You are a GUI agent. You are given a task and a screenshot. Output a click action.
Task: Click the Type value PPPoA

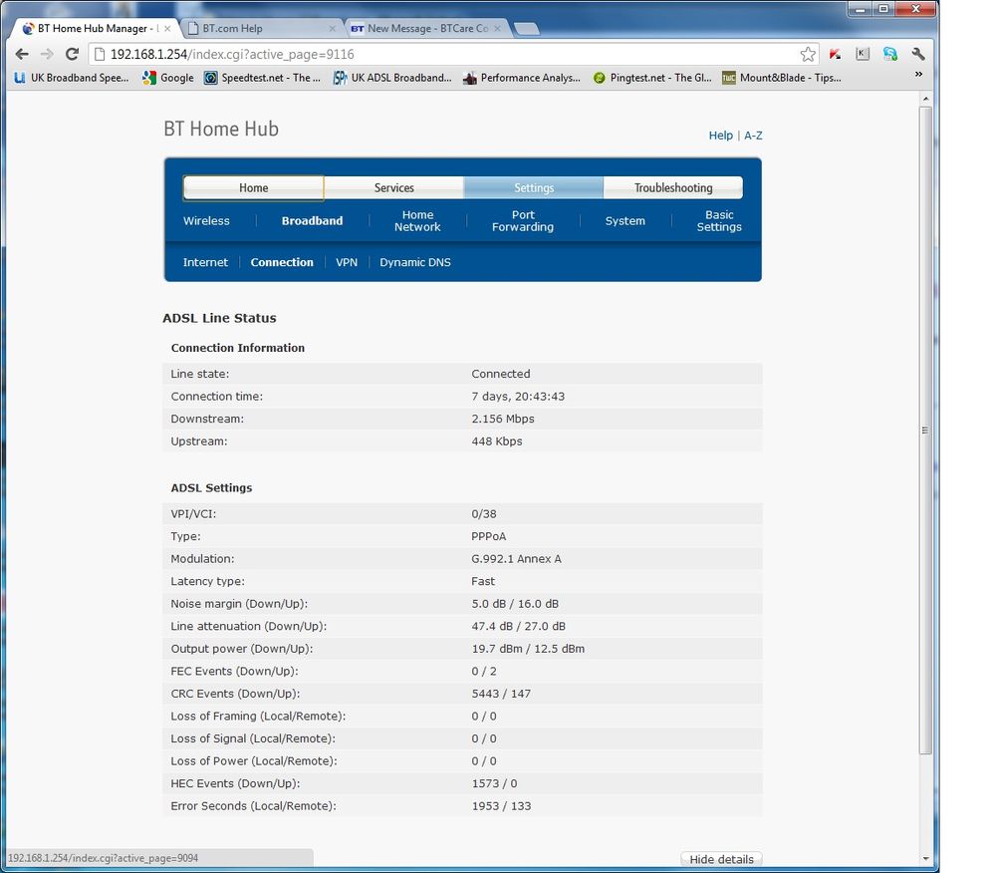pyautogui.click(x=489, y=536)
